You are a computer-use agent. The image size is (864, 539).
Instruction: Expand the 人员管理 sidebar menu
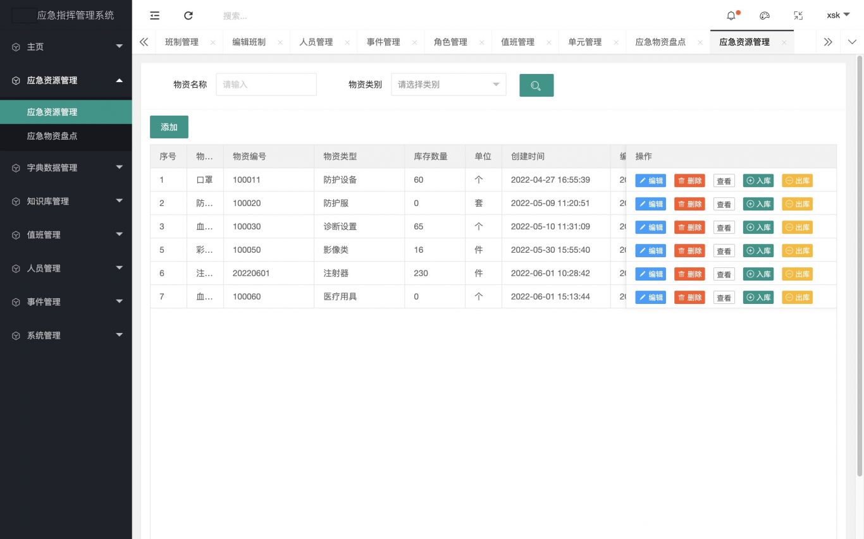coord(66,269)
